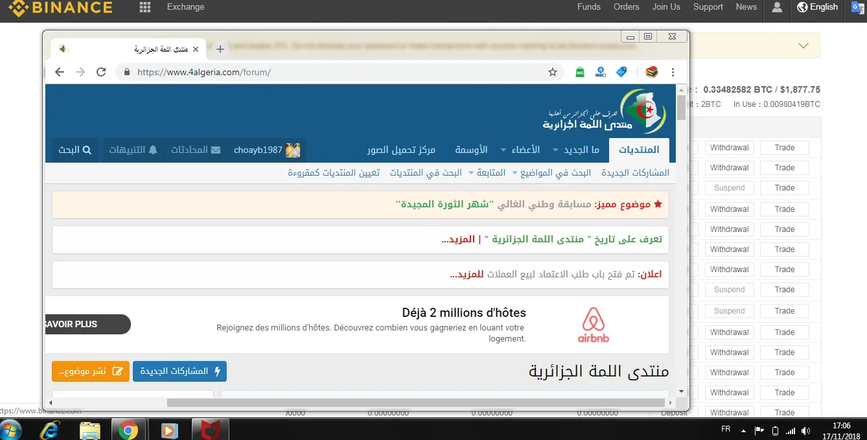867x440 pixels.
Task: Go back using the browser back arrow
Action: coord(60,72)
